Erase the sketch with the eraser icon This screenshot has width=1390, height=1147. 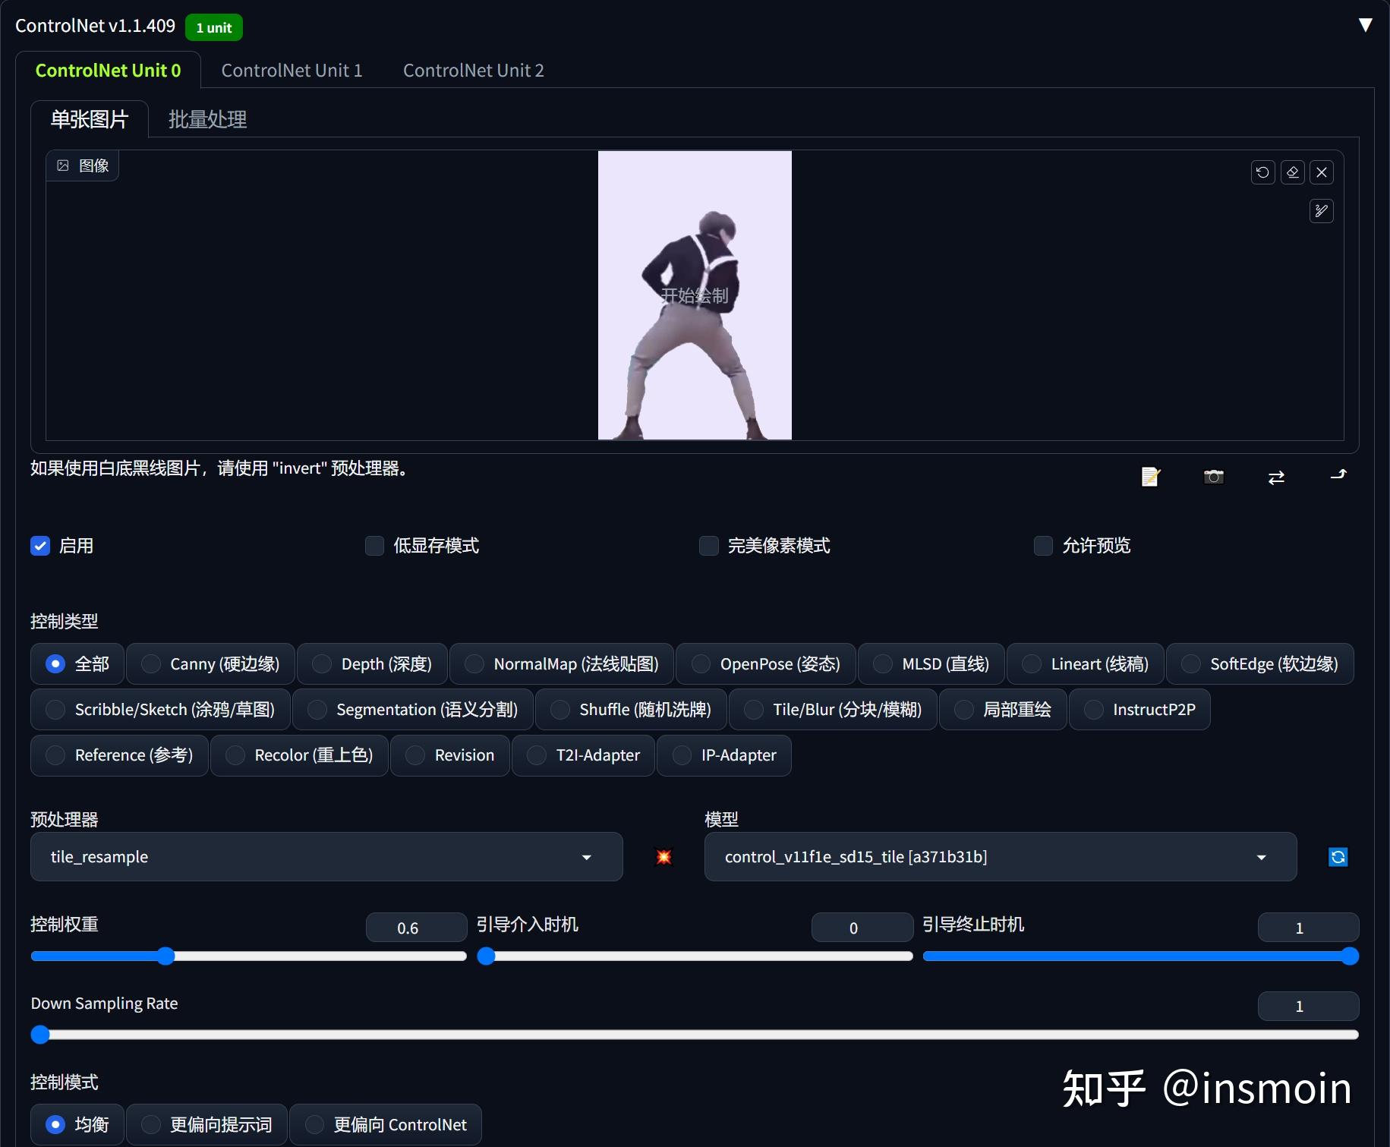coord(1292,172)
